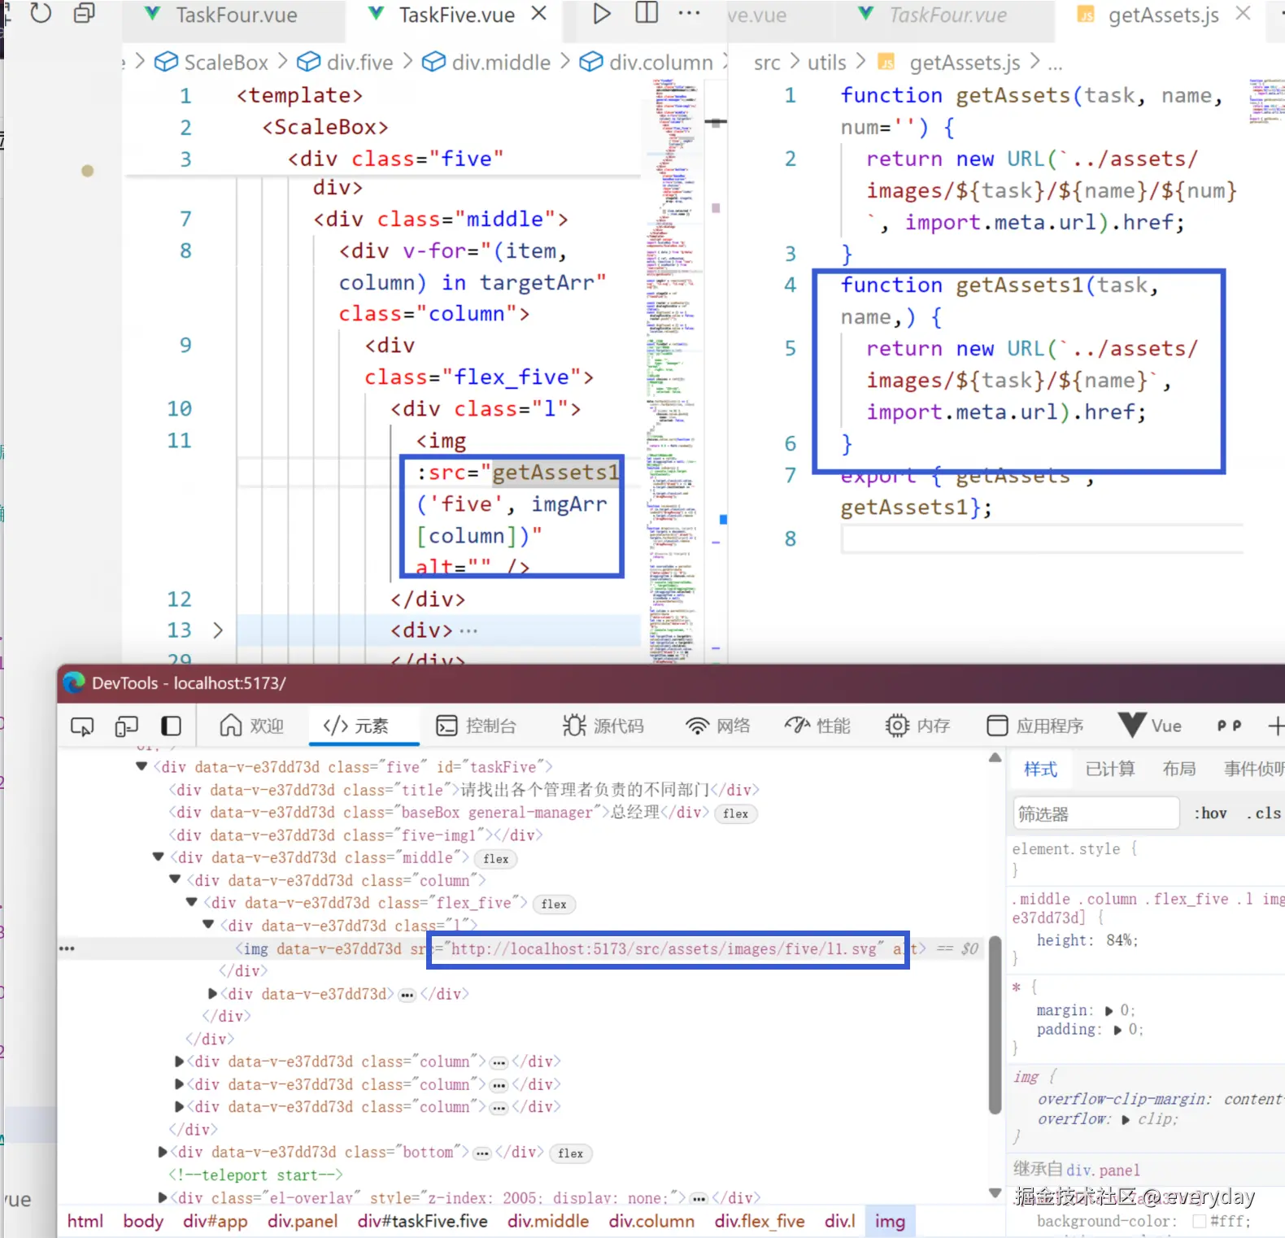This screenshot has height=1238, width=1285.
Task: Click flex badge next to flex_five div
Action: 554,905
